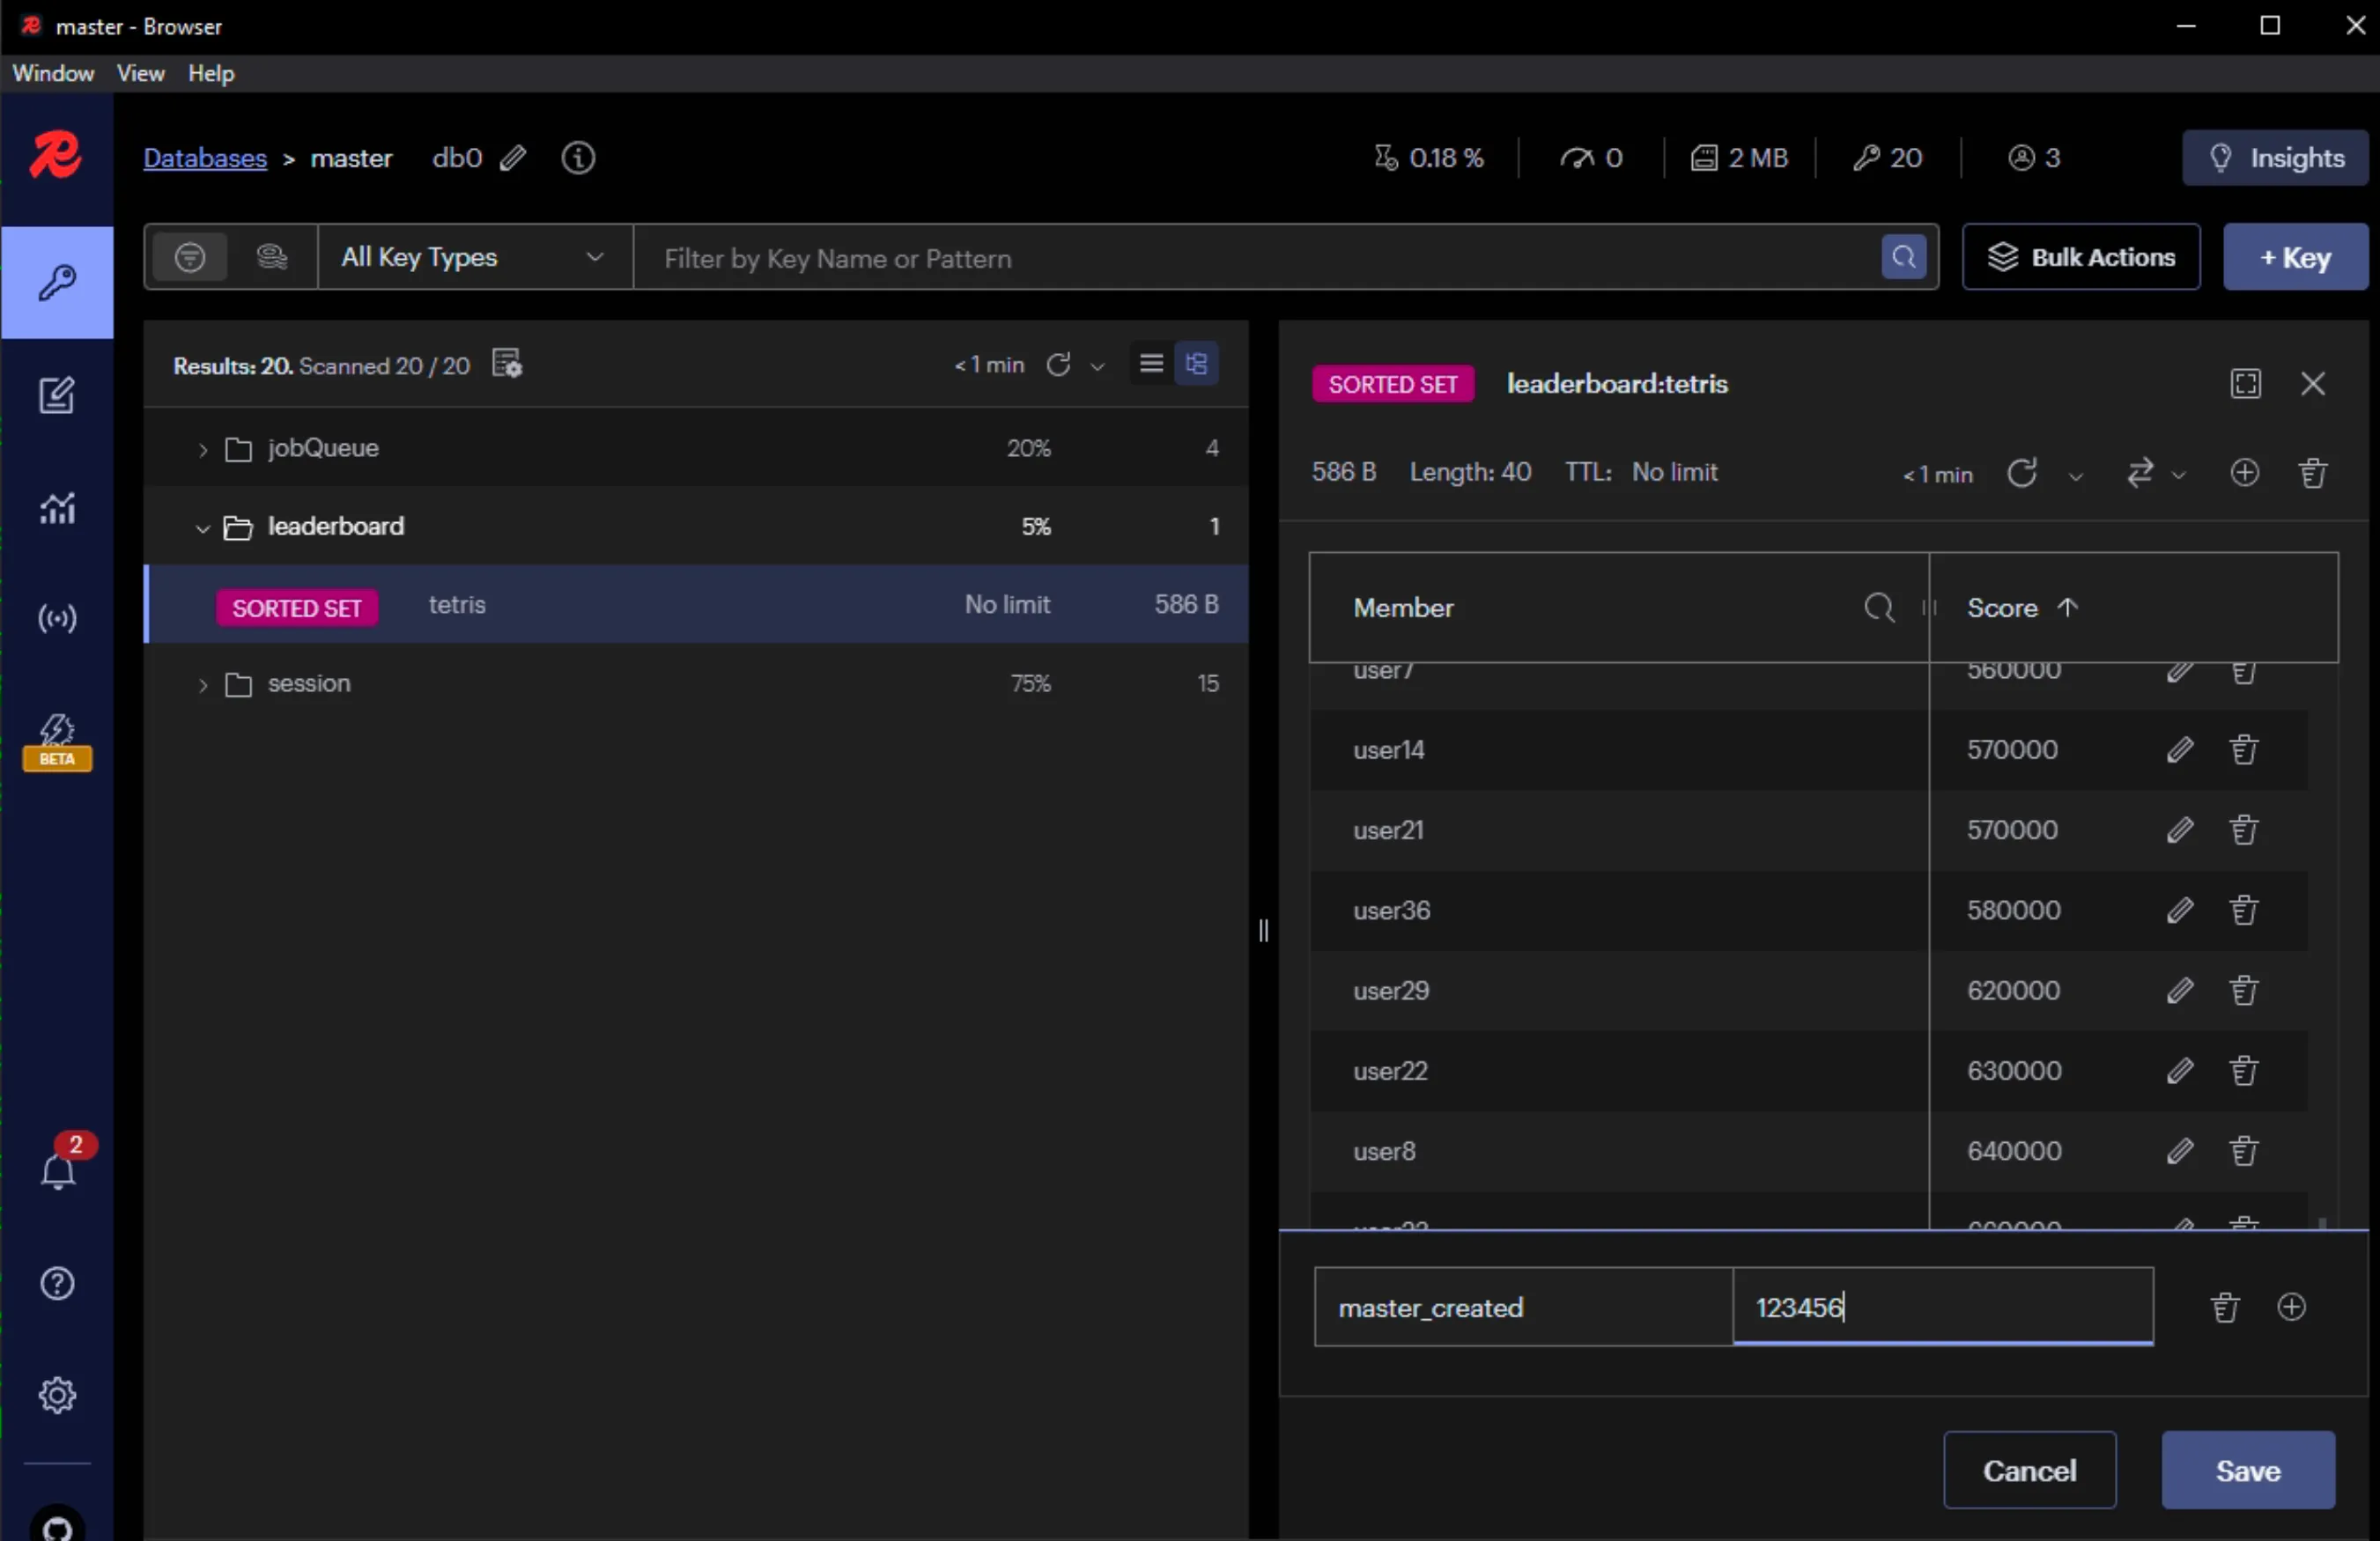Toggle full screen for key details

(x=2245, y=384)
